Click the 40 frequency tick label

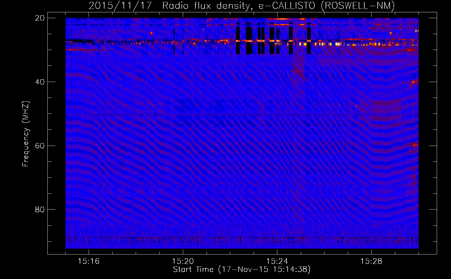[x=40, y=82]
